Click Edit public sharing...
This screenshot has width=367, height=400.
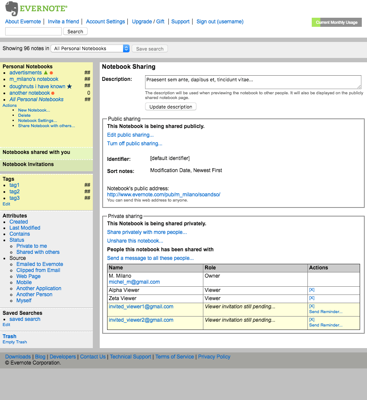[130, 135]
